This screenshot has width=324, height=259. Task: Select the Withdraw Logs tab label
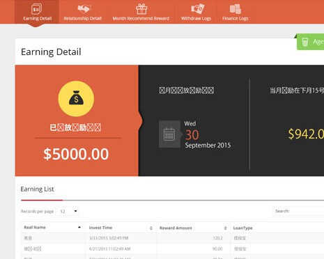(196, 19)
